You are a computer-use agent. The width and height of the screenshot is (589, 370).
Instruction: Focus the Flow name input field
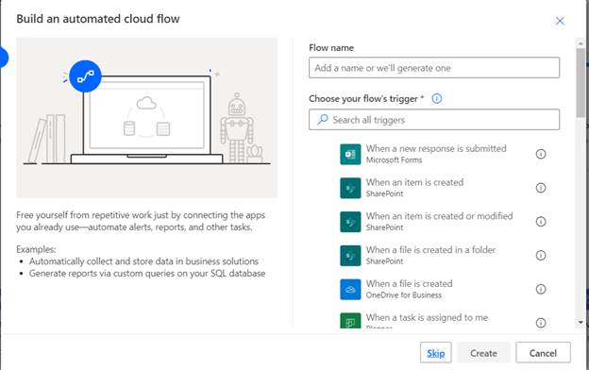point(434,68)
